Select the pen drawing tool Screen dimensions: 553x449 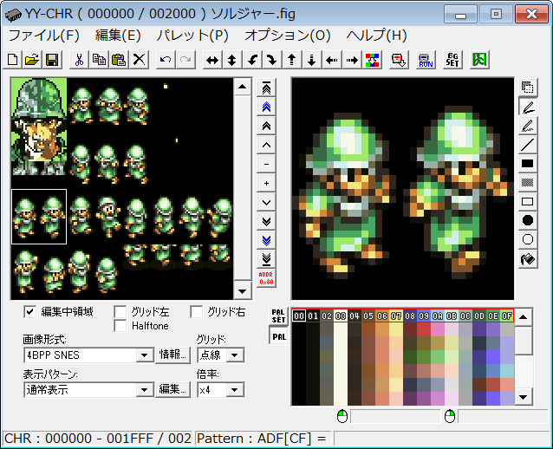click(528, 107)
